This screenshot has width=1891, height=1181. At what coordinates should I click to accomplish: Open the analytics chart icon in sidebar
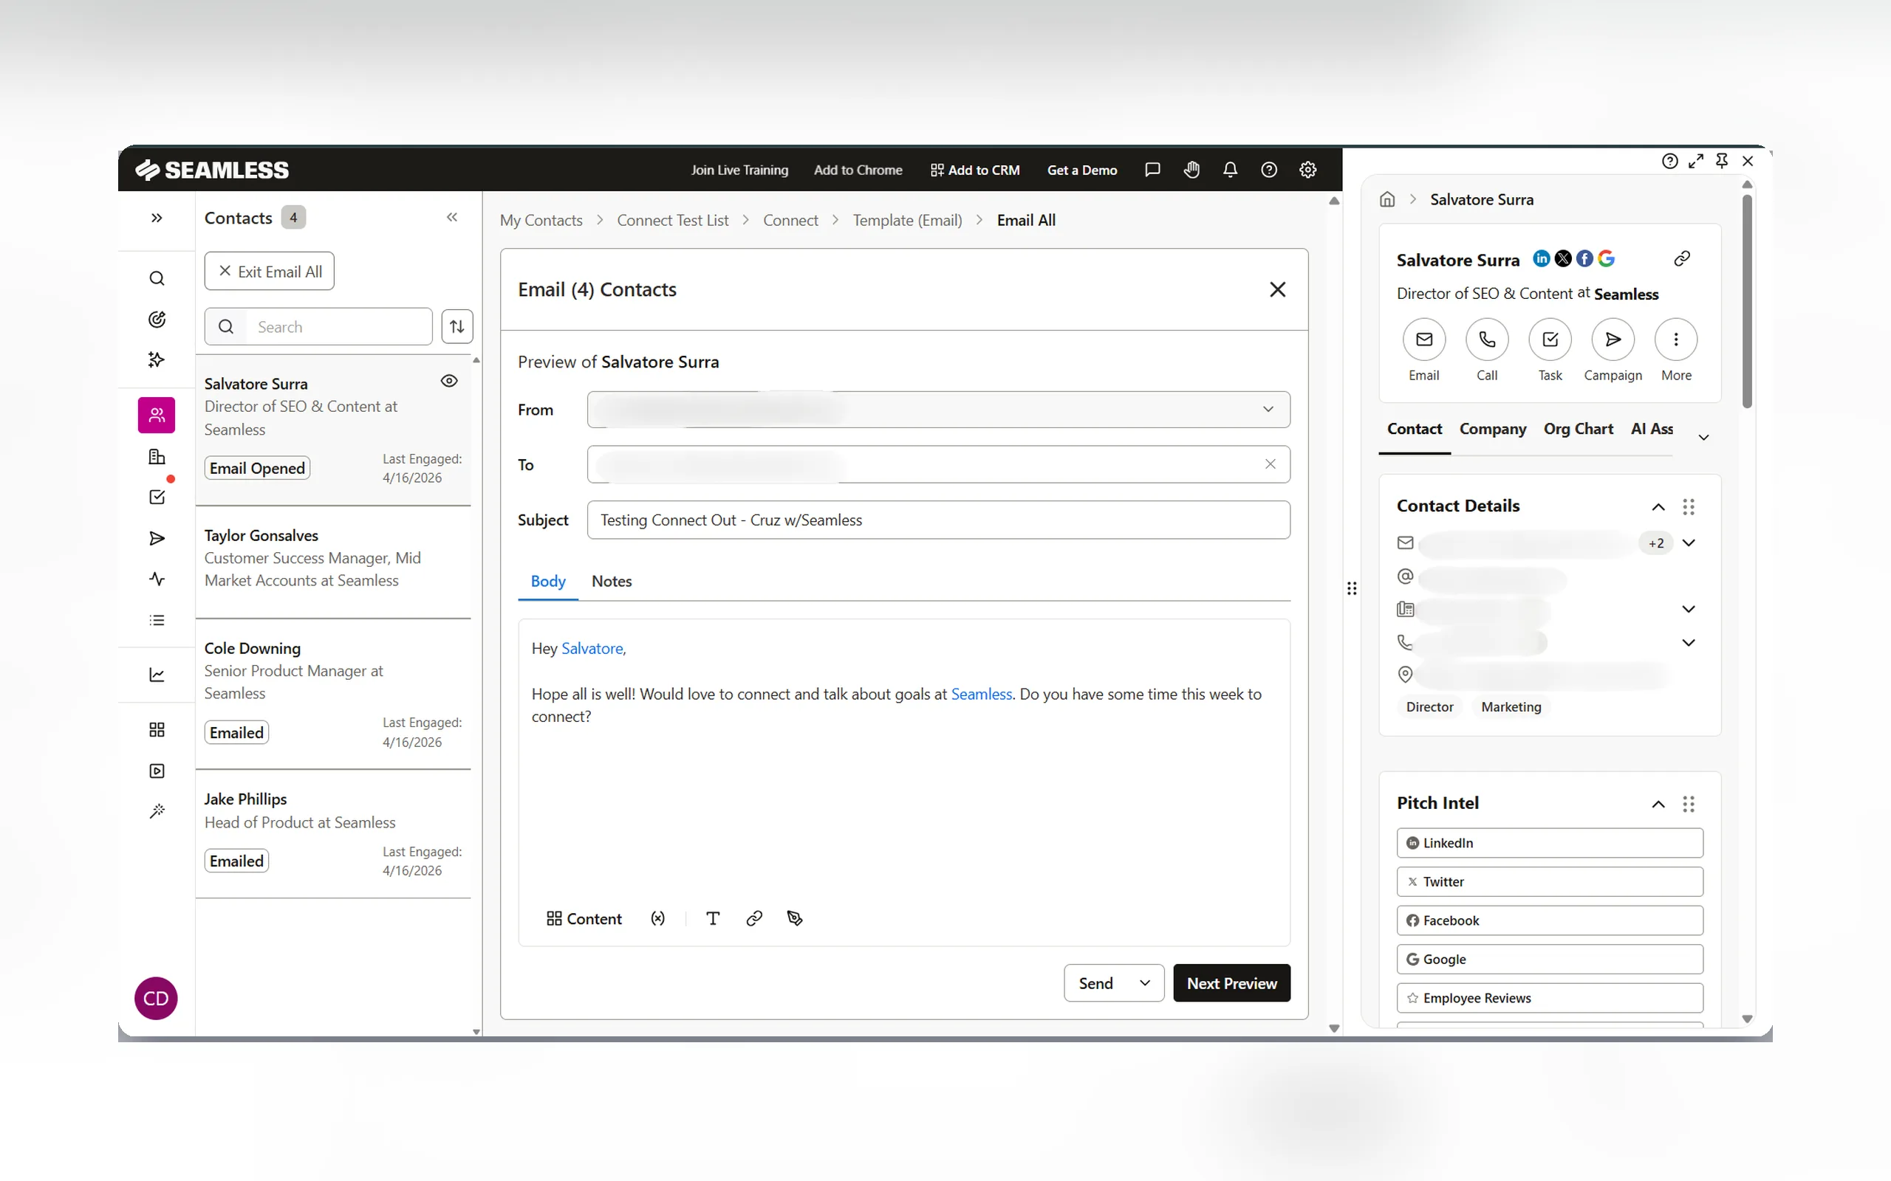[x=157, y=675]
